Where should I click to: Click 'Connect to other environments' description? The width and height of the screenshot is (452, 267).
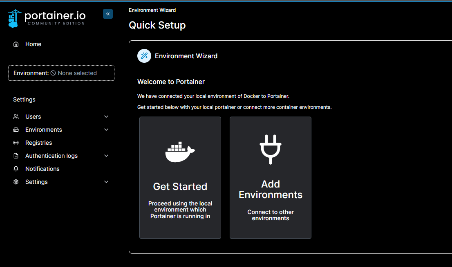tap(271, 215)
